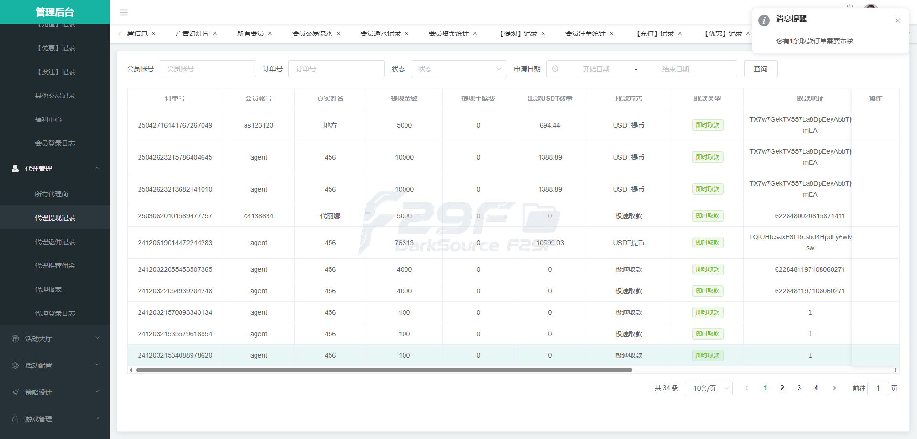The image size is (917, 439).
Task: Select order number 25030620101589477757
Action: [175, 216]
